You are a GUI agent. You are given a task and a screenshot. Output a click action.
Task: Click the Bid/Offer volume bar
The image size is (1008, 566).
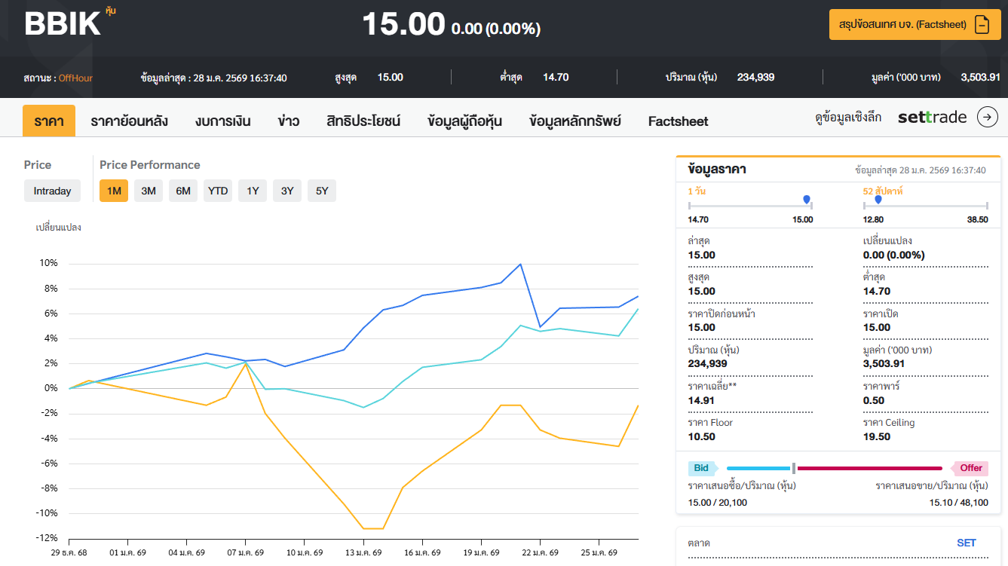click(x=835, y=468)
